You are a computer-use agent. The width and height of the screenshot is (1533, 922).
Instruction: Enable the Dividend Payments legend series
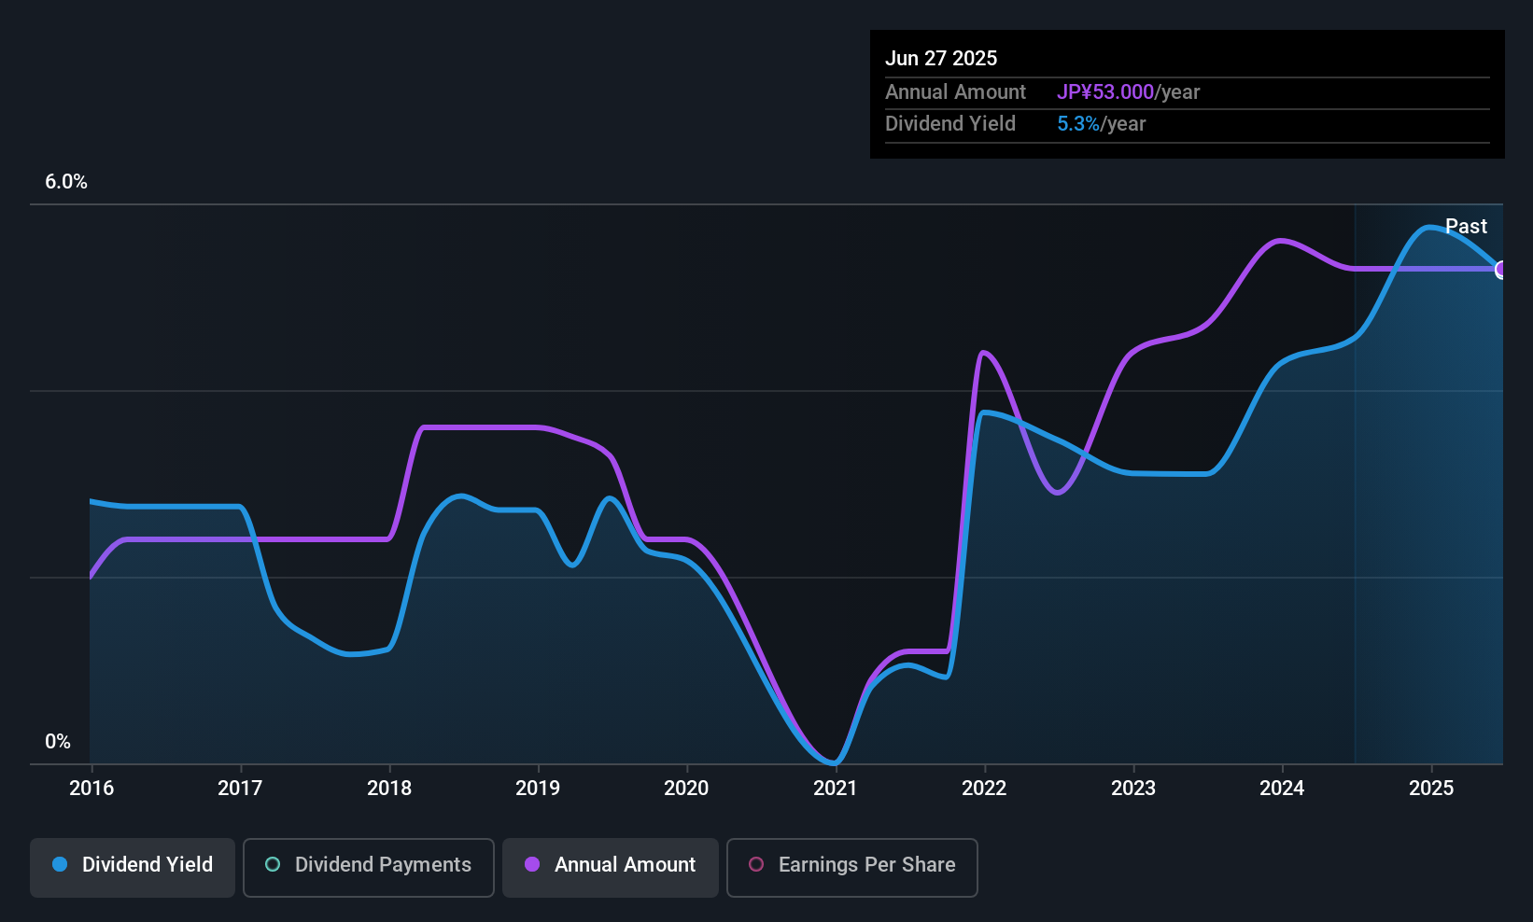pyautogui.click(x=368, y=866)
